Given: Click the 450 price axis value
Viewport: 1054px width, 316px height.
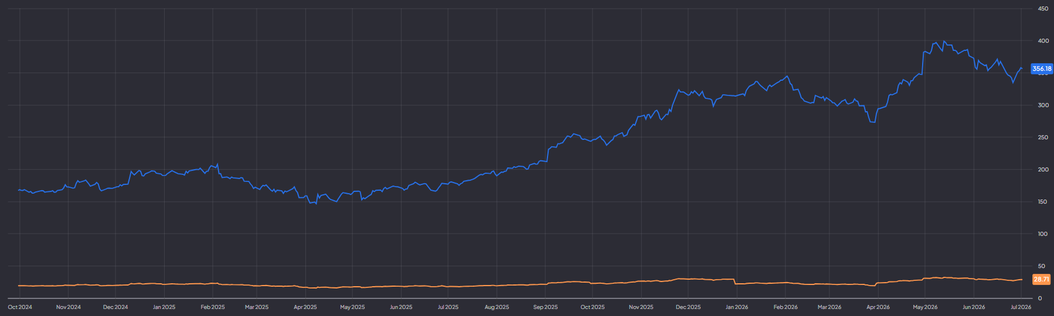Looking at the screenshot, I should (x=1043, y=9).
